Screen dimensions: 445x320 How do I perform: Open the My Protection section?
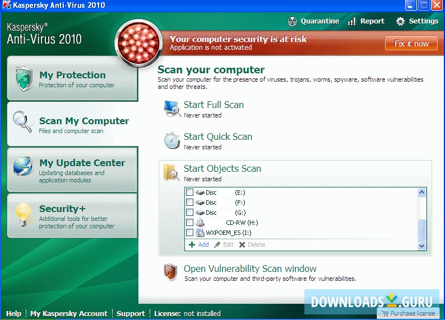tap(72, 79)
